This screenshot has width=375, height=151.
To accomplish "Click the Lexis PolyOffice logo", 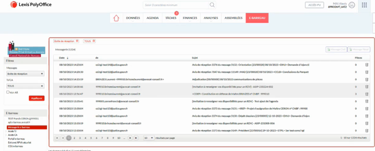I will (x=31, y=4).
